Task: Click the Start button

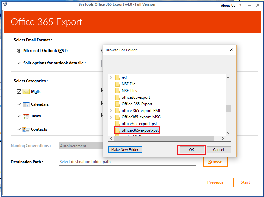Action: [245, 182]
